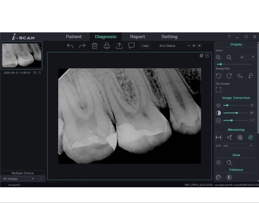Screen dimensions: 259x203
Task: Select the angle measuring tool
Action: click(x=229, y=137)
